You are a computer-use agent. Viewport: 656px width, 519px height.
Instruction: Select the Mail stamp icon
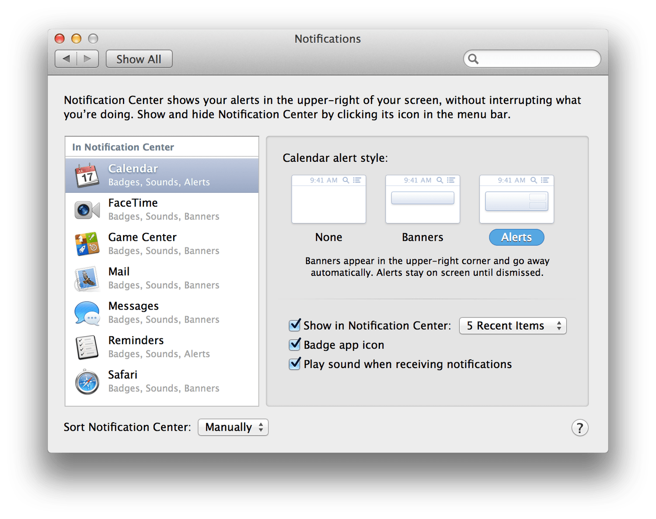click(87, 279)
